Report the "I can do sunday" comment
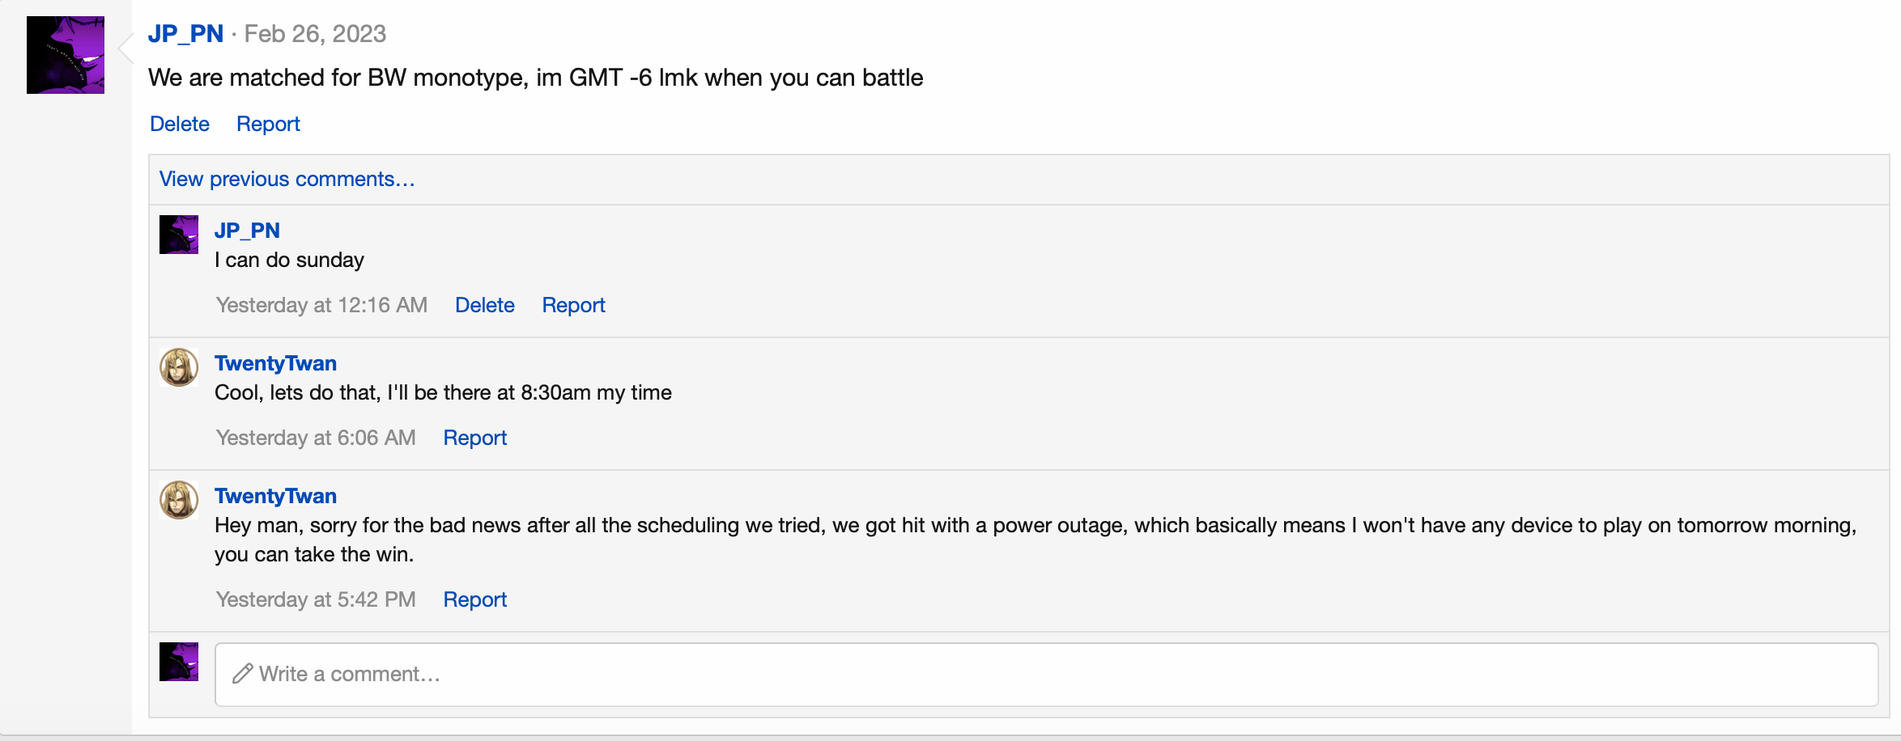The height and width of the screenshot is (741, 1901). pyautogui.click(x=573, y=305)
